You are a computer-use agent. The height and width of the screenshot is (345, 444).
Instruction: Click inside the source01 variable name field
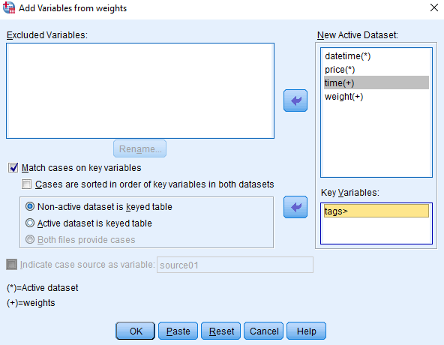[235, 265]
